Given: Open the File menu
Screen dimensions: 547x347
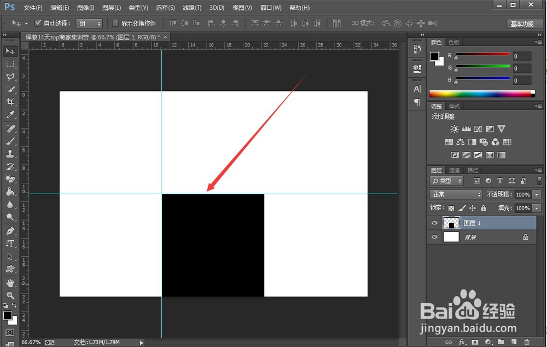Looking at the screenshot, I should [33, 8].
